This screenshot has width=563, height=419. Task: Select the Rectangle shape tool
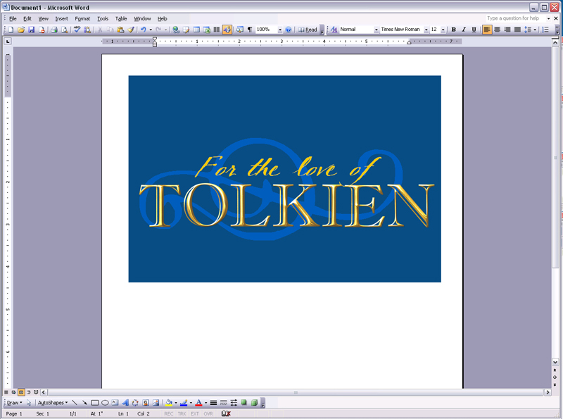coord(95,403)
